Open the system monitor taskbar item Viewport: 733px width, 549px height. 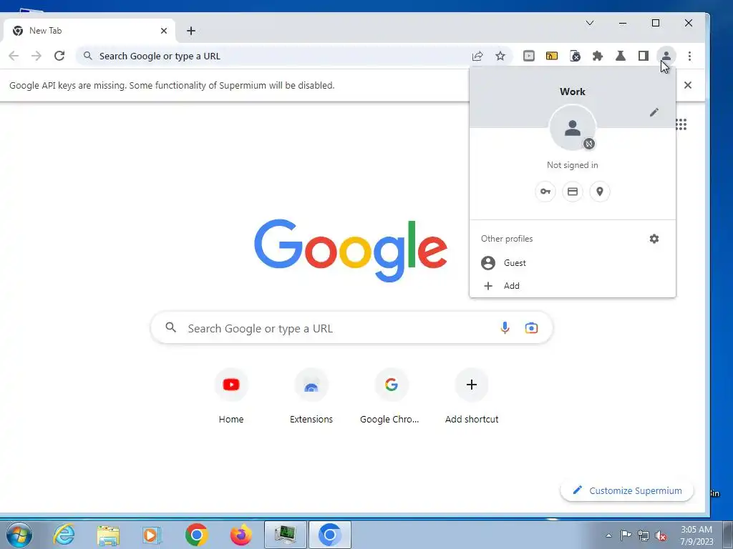coord(286,535)
